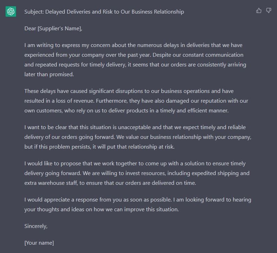Click the thumbs up icon
This screenshot has height=253, width=277.
point(259,10)
